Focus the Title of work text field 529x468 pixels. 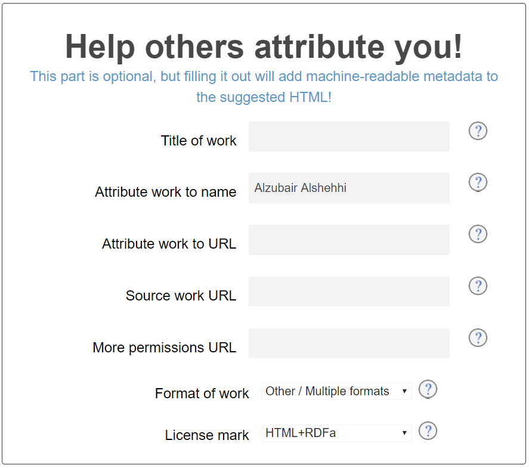click(x=349, y=137)
